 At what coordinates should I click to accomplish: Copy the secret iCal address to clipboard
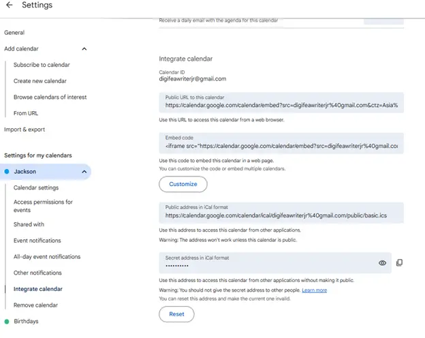pyautogui.click(x=399, y=262)
